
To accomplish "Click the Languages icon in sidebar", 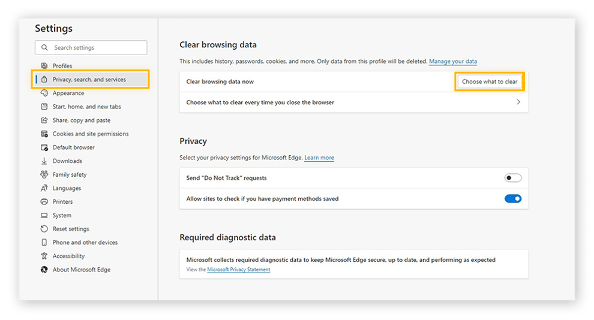I will click(44, 188).
